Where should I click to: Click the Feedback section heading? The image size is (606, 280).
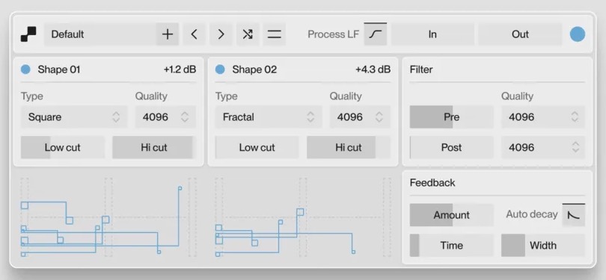pyautogui.click(x=432, y=182)
